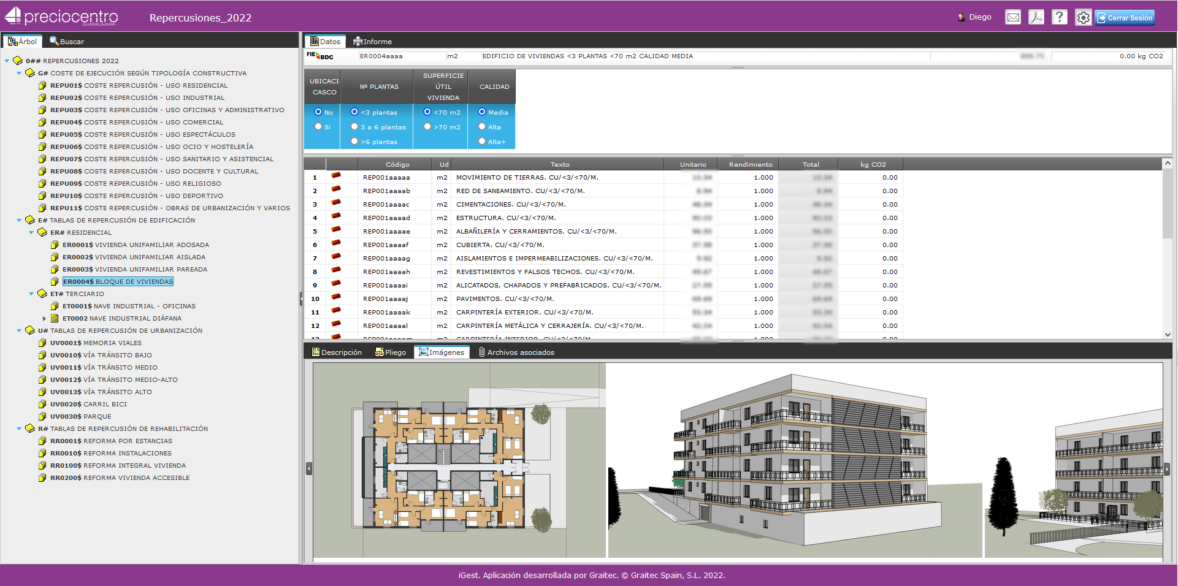This screenshot has height=586, width=1178.
Task: Select RR0200$ REFORMA VIVIENDA ACCESIBLE item
Action: click(x=120, y=478)
